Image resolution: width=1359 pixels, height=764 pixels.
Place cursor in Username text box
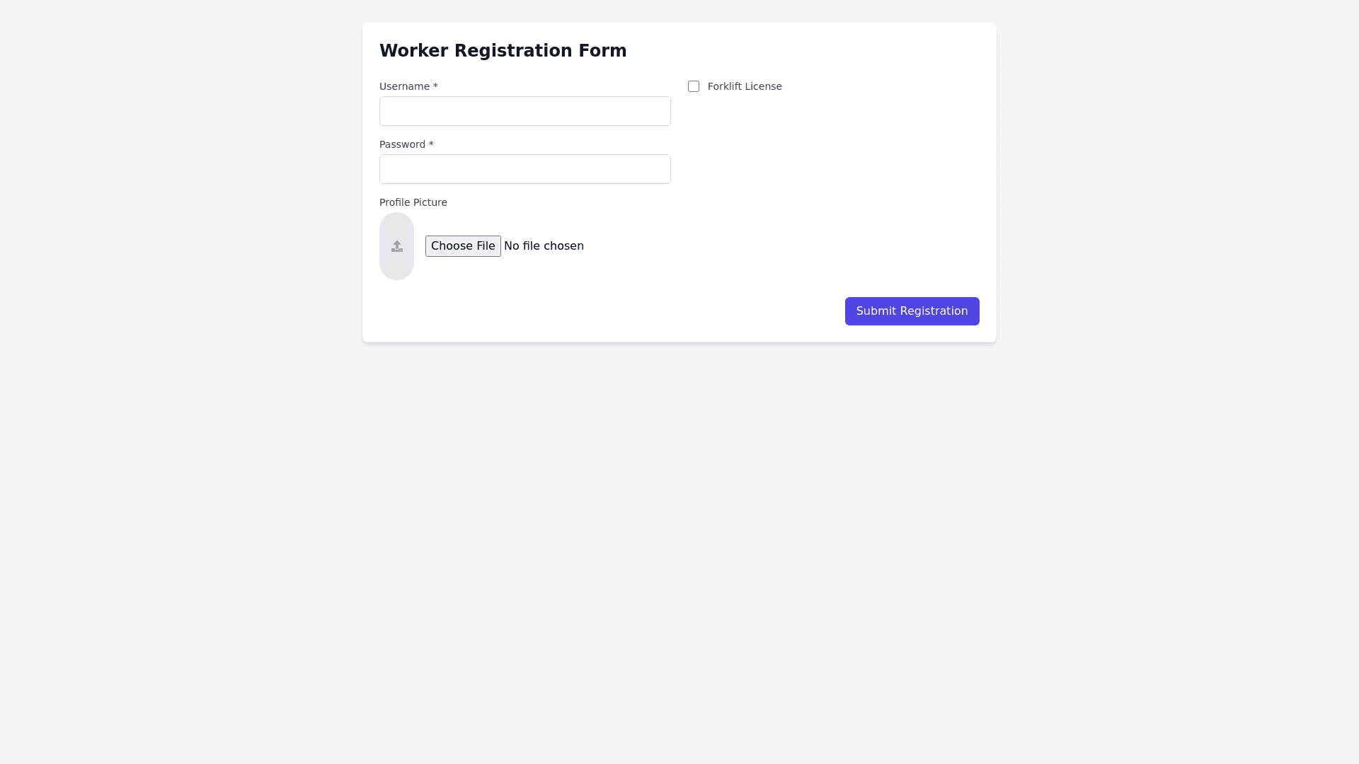pos(524,111)
